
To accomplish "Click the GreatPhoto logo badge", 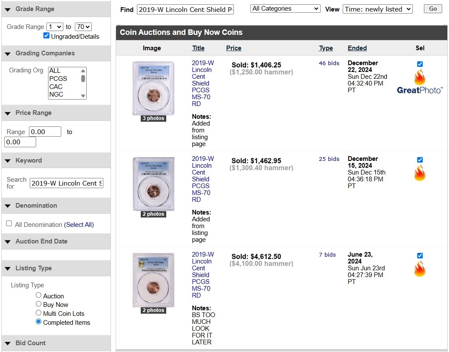I will pyautogui.click(x=419, y=90).
